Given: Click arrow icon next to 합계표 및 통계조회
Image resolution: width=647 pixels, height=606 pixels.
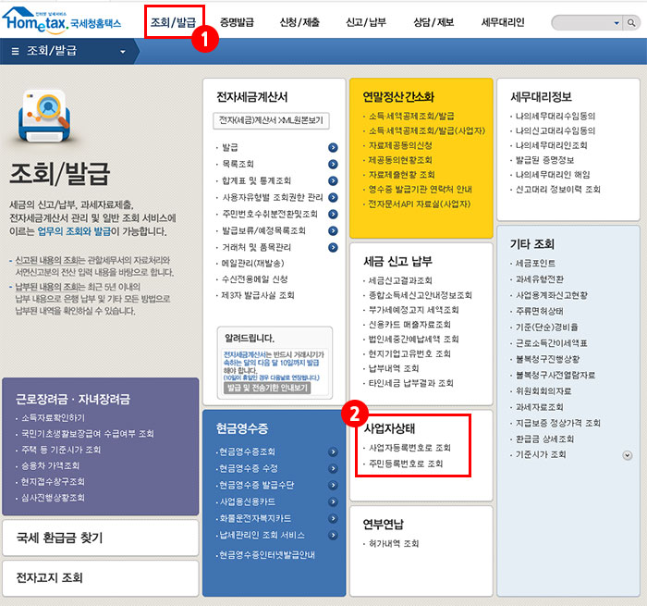Looking at the screenshot, I should pos(333,180).
